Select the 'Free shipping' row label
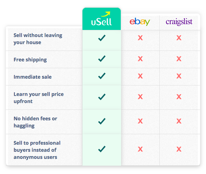206x174 pixels. 30,60
